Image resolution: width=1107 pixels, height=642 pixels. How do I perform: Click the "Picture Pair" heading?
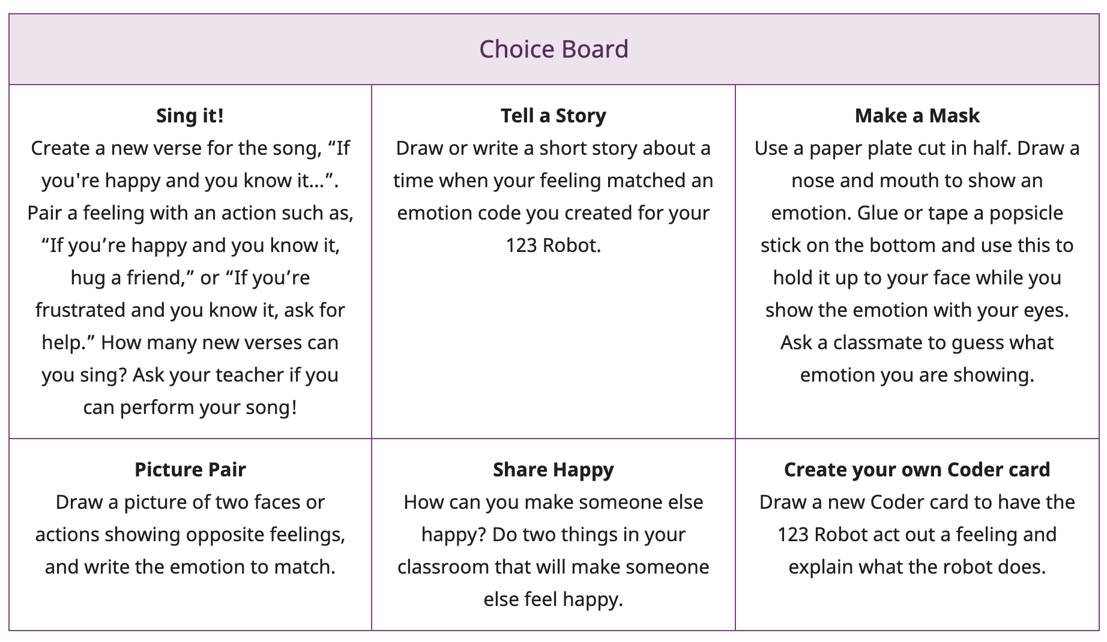coord(190,469)
